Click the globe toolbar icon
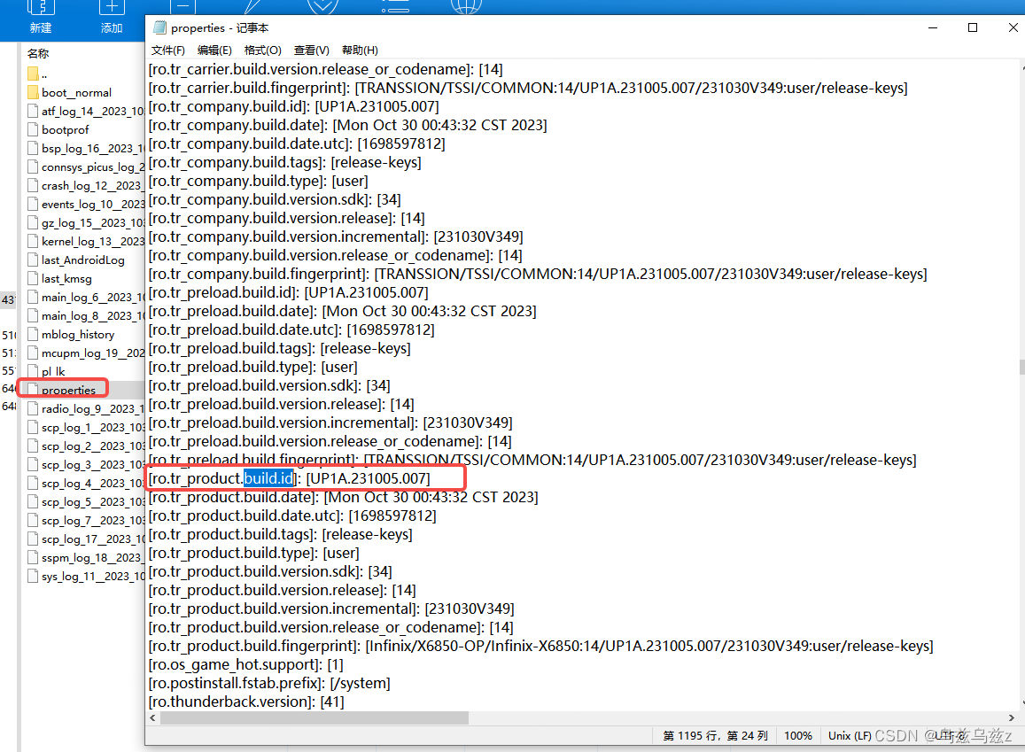1025x752 pixels. click(x=465, y=9)
